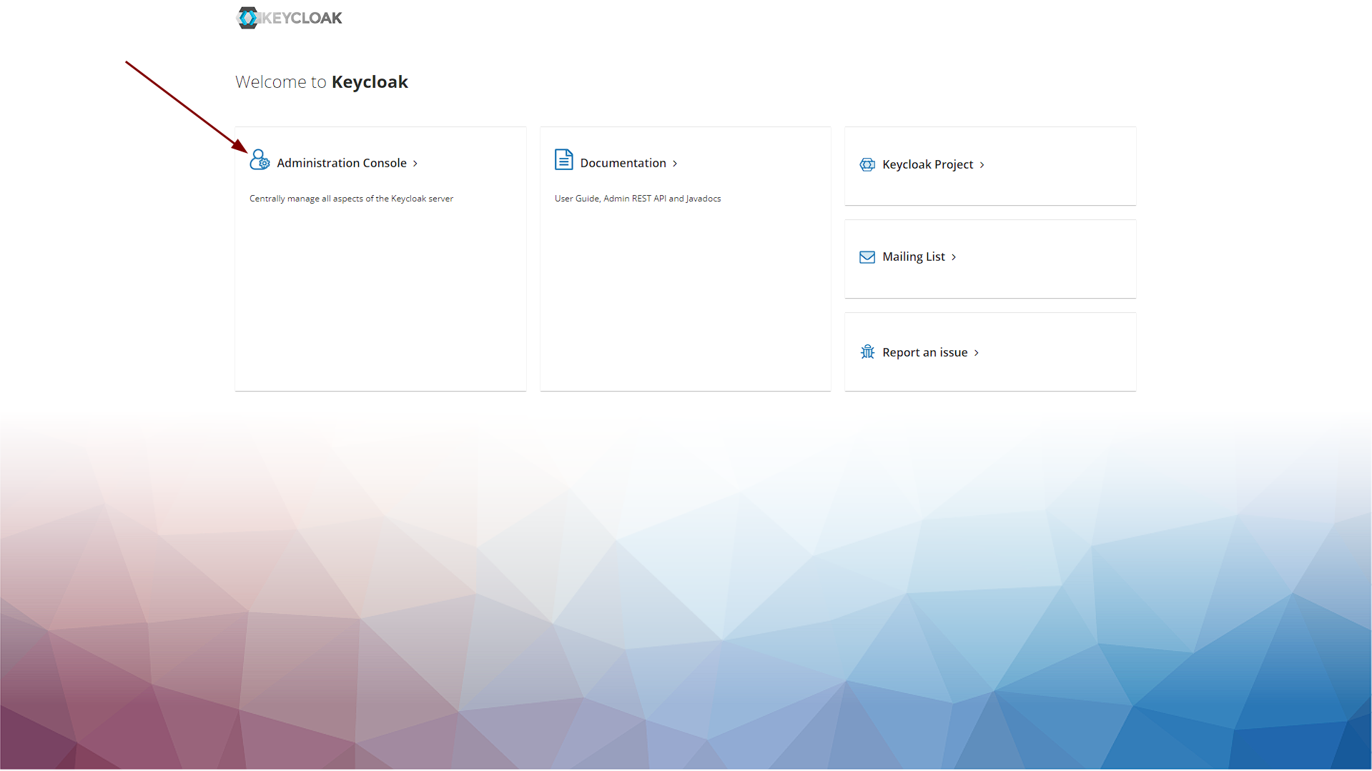This screenshot has height=771, width=1372.
Task: Click the chevron next to Report an issue
Action: click(977, 353)
